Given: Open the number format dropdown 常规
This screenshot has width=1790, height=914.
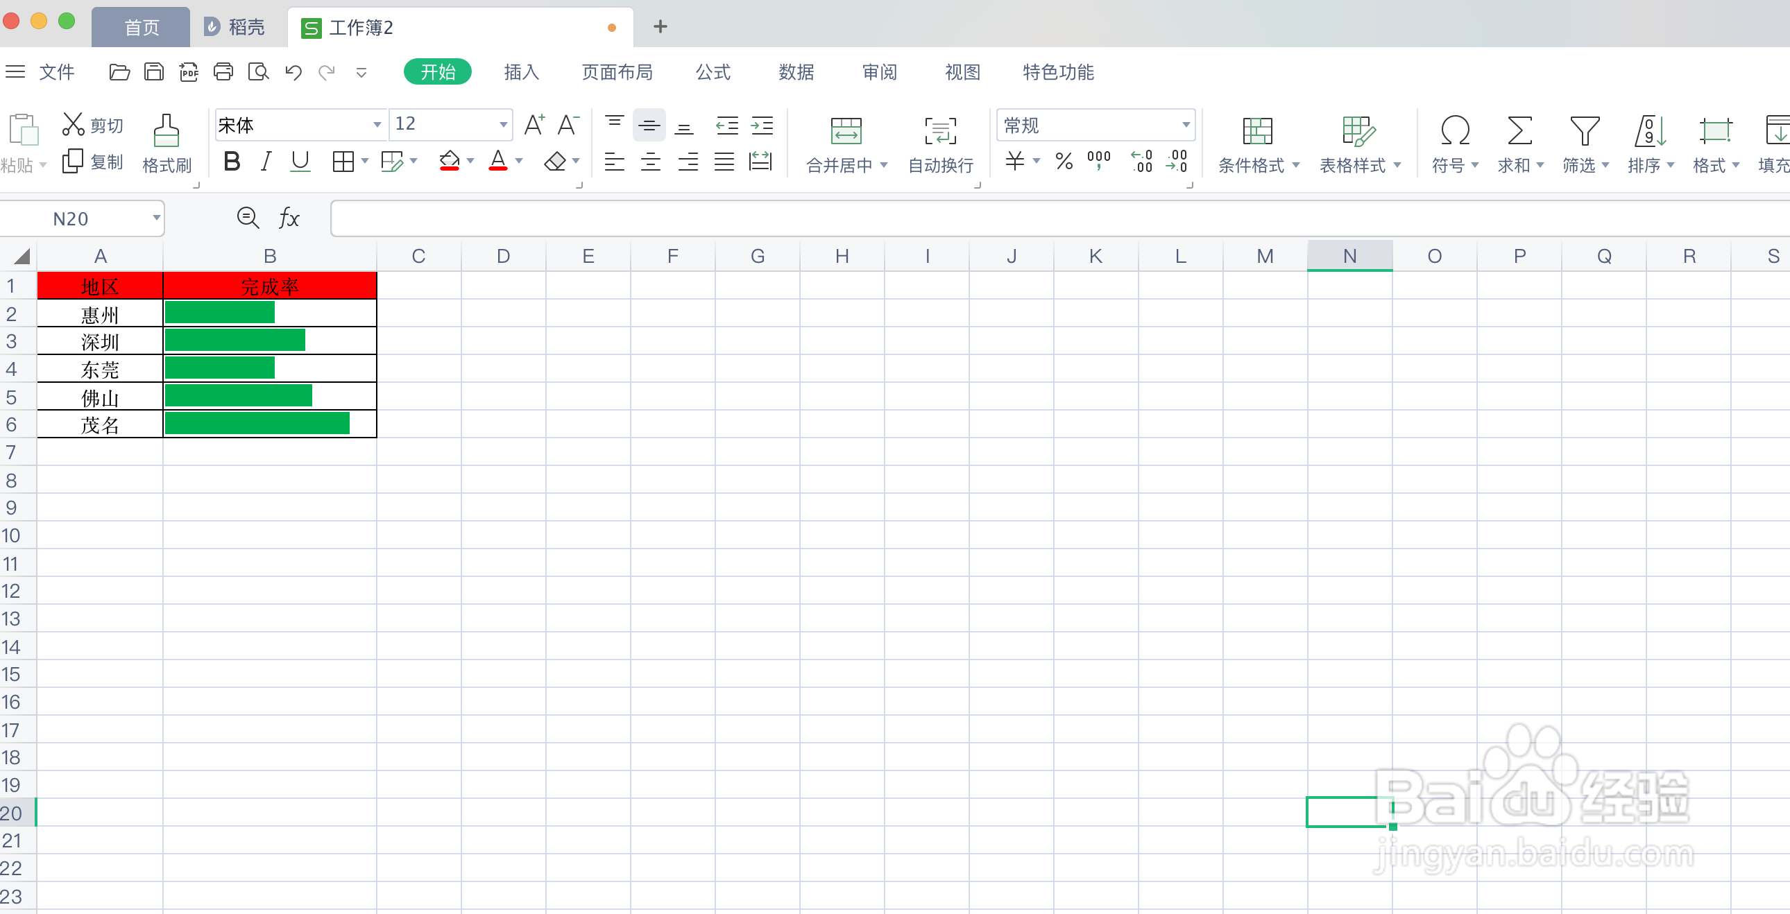Looking at the screenshot, I should [x=1186, y=125].
